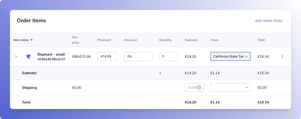Image resolution: width=301 pixels, height=119 pixels.
Task: Click the Elephant - small item name
Action: pos(51,54)
